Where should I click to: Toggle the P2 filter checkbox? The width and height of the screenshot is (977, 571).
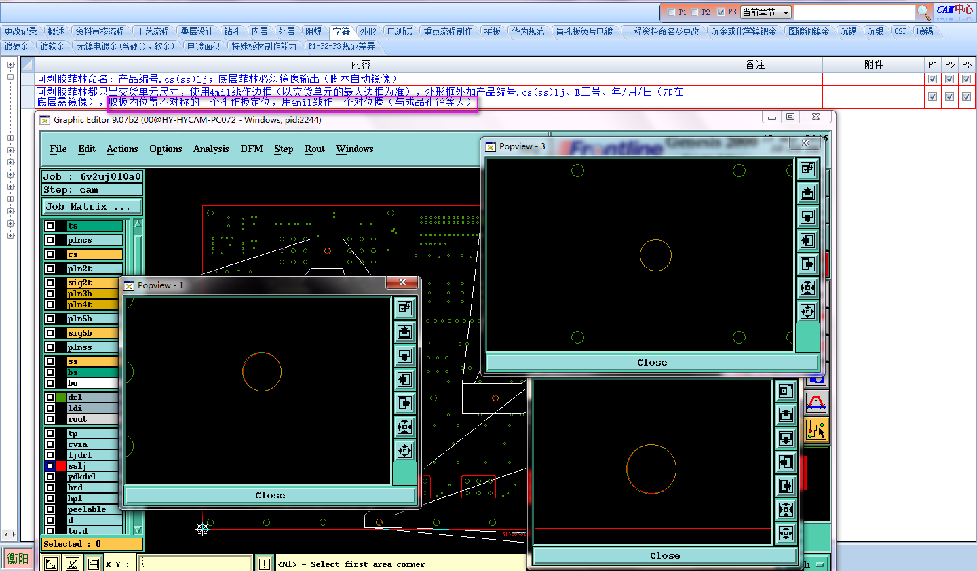(x=695, y=12)
